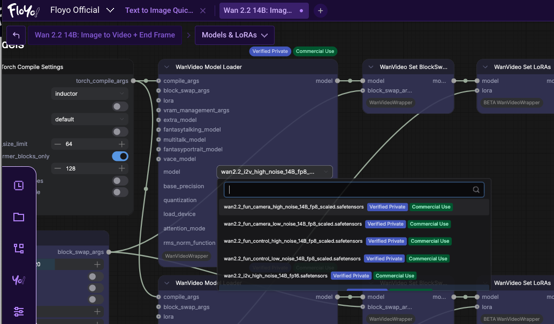Open the history clock icon in sidebar

(19, 186)
